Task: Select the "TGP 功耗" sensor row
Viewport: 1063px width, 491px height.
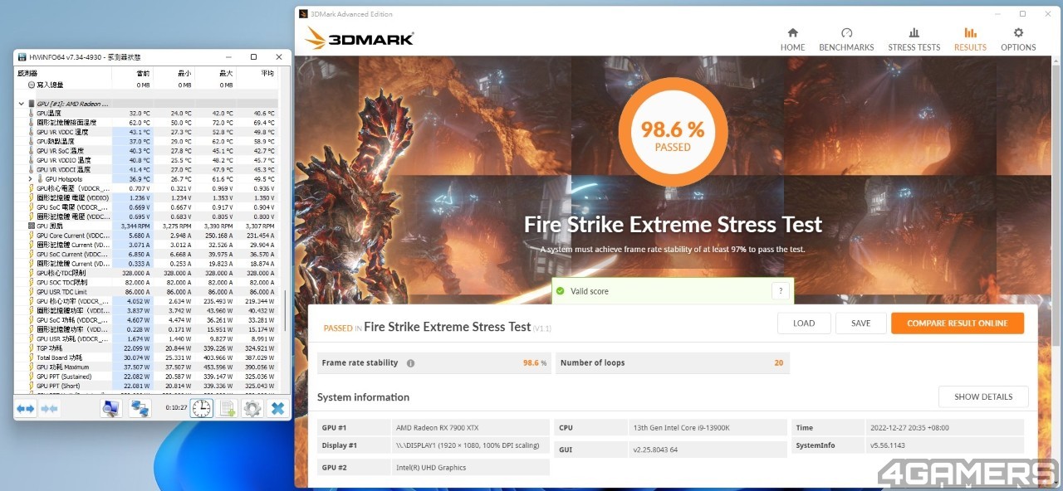Action: [x=148, y=348]
